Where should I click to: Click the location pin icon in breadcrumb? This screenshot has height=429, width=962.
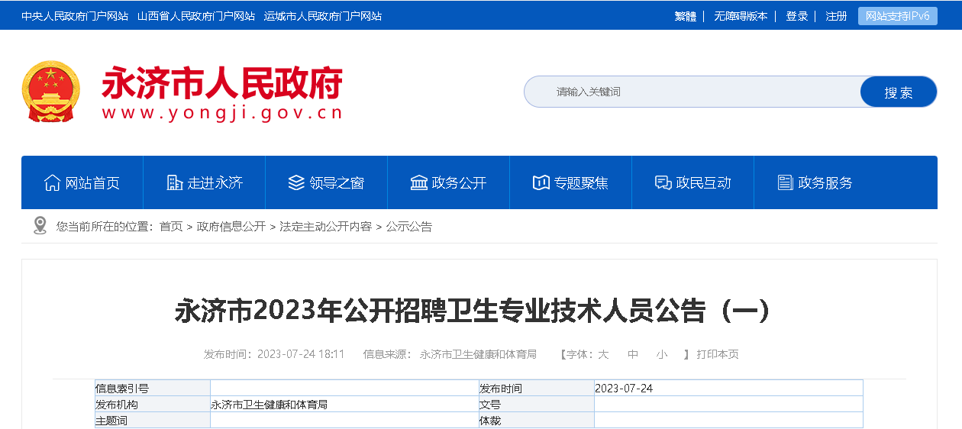coord(40,226)
